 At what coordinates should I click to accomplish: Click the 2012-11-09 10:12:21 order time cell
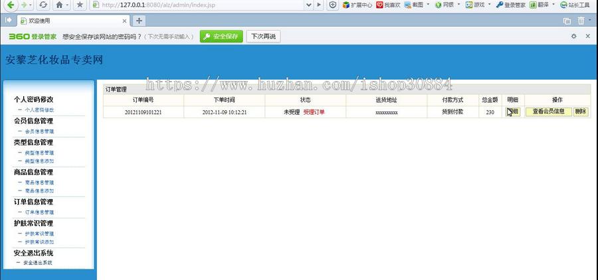pos(225,112)
